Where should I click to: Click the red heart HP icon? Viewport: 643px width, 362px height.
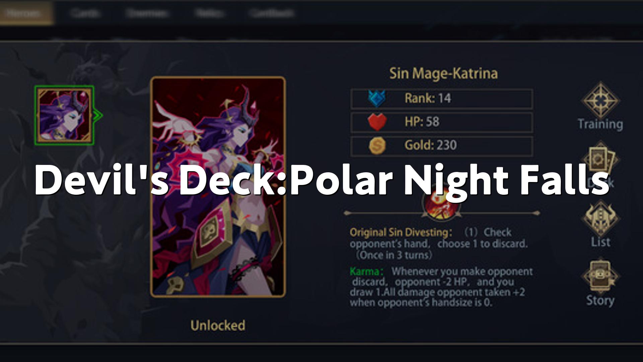pos(377,122)
